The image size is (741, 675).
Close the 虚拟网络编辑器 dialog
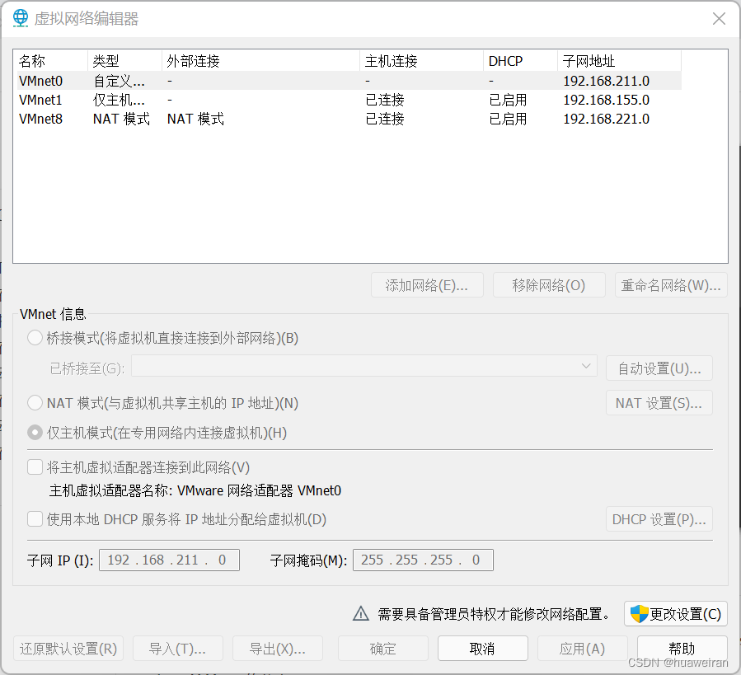[x=719, y=19]
